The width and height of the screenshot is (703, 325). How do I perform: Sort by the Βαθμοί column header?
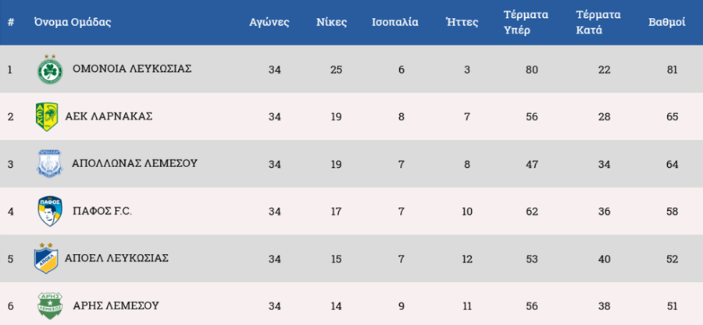click(667, 23)
